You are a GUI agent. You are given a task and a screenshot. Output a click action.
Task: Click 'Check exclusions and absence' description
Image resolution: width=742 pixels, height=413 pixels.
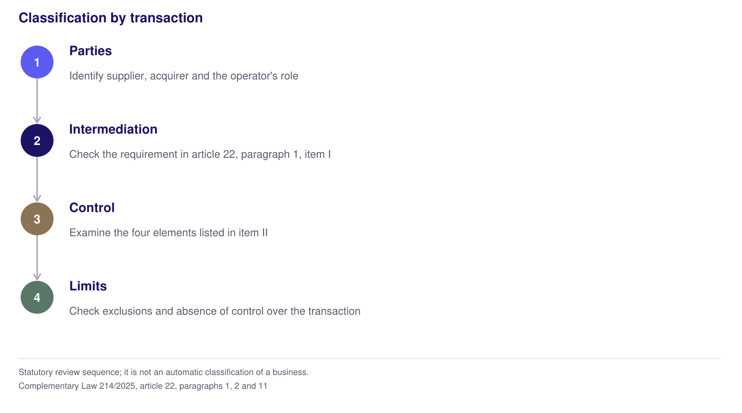215,311
